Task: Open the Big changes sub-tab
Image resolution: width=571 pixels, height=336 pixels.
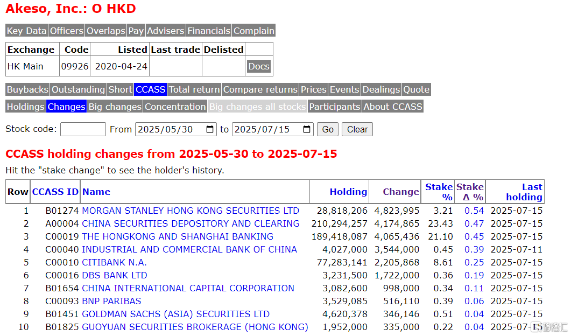Action: [x=115, y=107]
